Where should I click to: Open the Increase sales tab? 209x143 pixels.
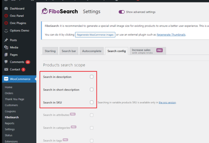pyautogui.click(x=148, y=51)
